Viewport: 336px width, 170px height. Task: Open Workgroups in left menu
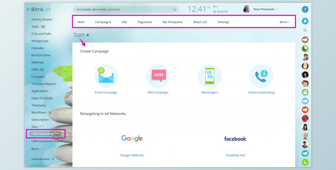(x=40, y=41)
